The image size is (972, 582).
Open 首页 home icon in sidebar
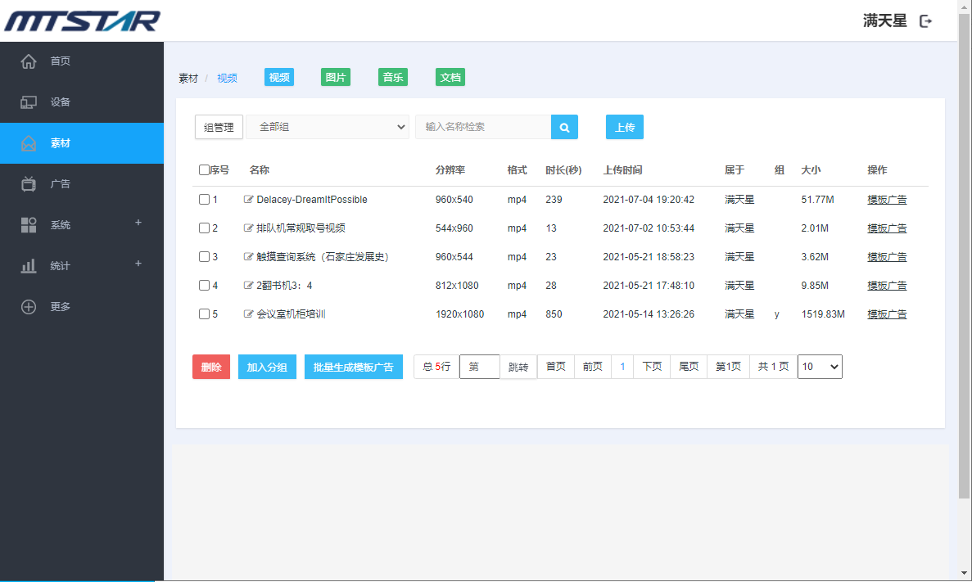tap(29, 61)
